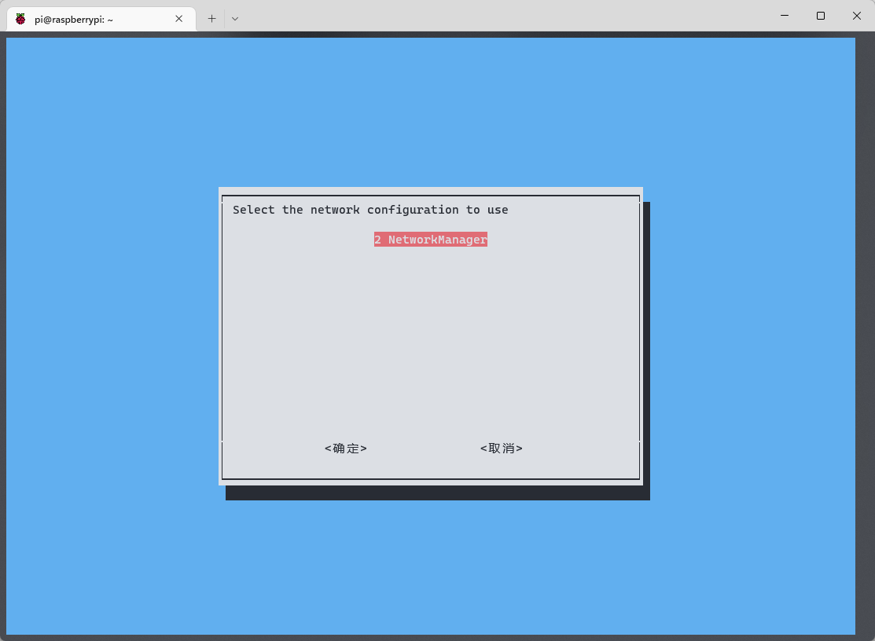Click gray space between 确定 and 取消
Viewport: 875px width, 641px height.
[425, 449]
